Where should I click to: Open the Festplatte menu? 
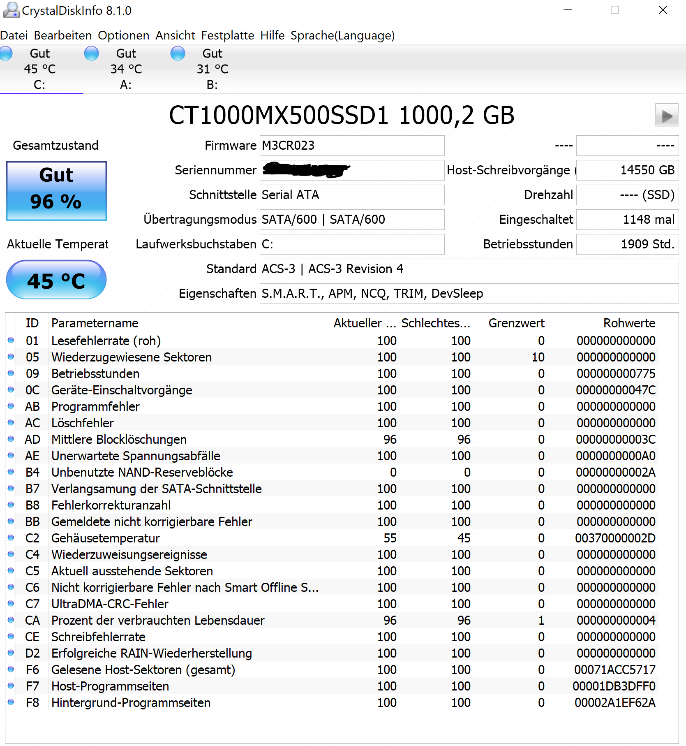pyautogui.click(x=228, y=36)
